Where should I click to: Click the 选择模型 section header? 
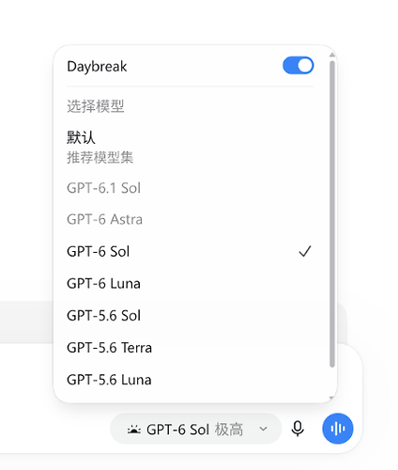(96, 106)
